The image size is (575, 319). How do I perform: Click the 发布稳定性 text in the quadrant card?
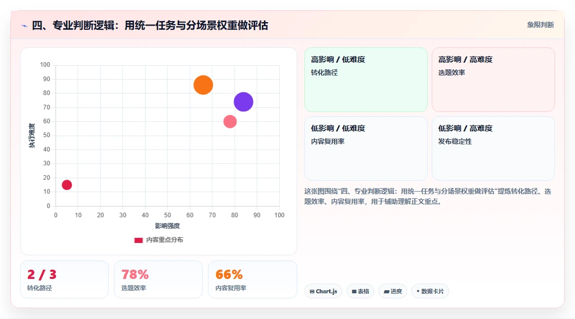click(455, 141)
